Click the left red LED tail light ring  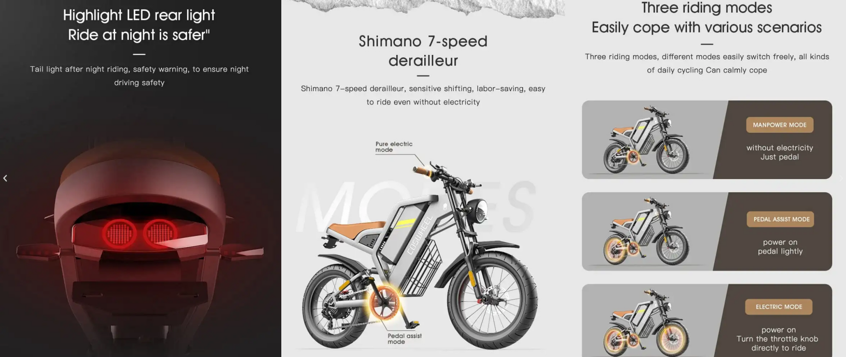(120, 234)
